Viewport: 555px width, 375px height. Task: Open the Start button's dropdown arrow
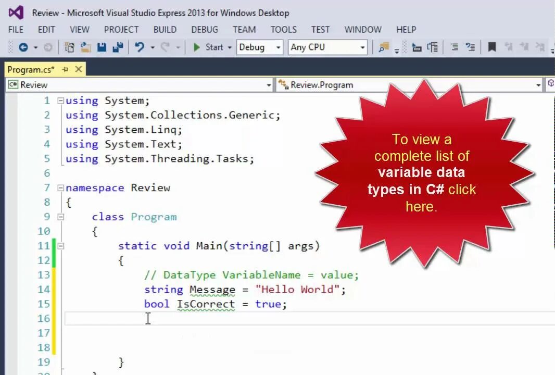click(x=230, y=47)
